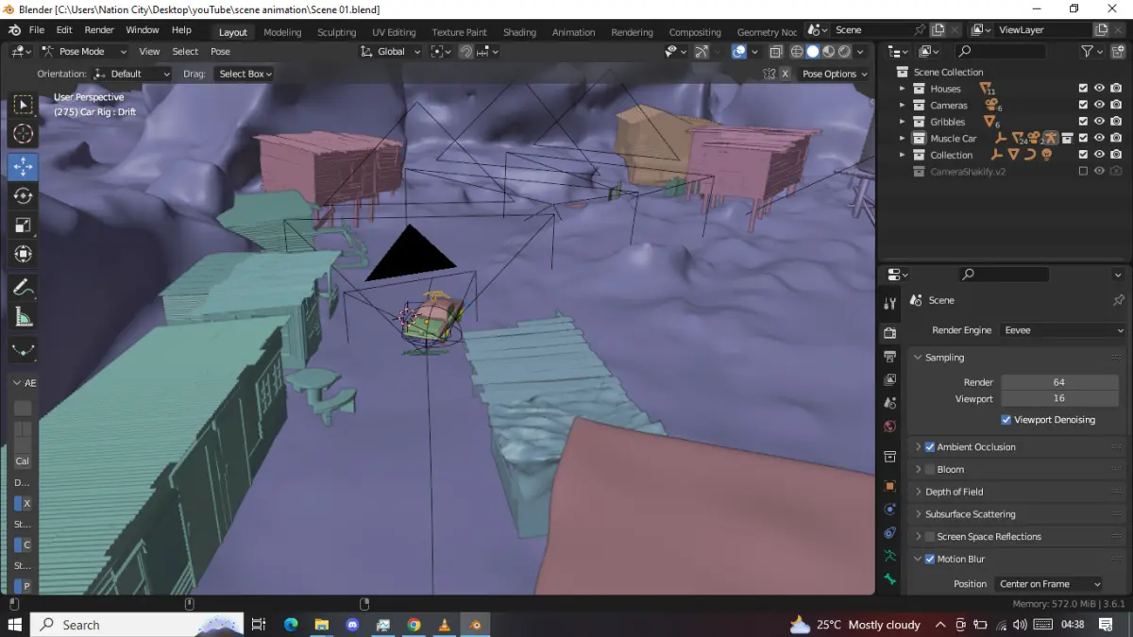Open the Pose Options dropdown
The width and height of the screenshot is (1133, 637).
tap(834, 74)
